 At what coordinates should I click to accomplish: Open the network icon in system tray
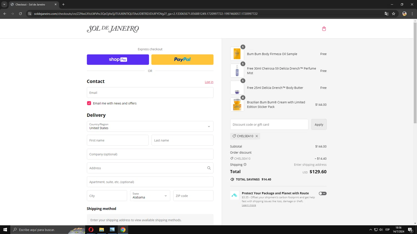(x=376, y=230)
